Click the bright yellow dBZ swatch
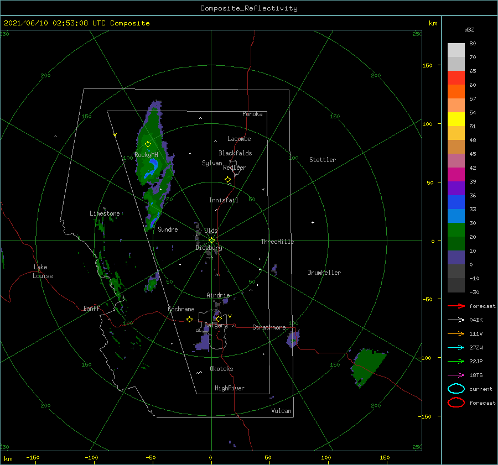The width and height of the screenshot is (498, 465). click(x=456, y=119)
